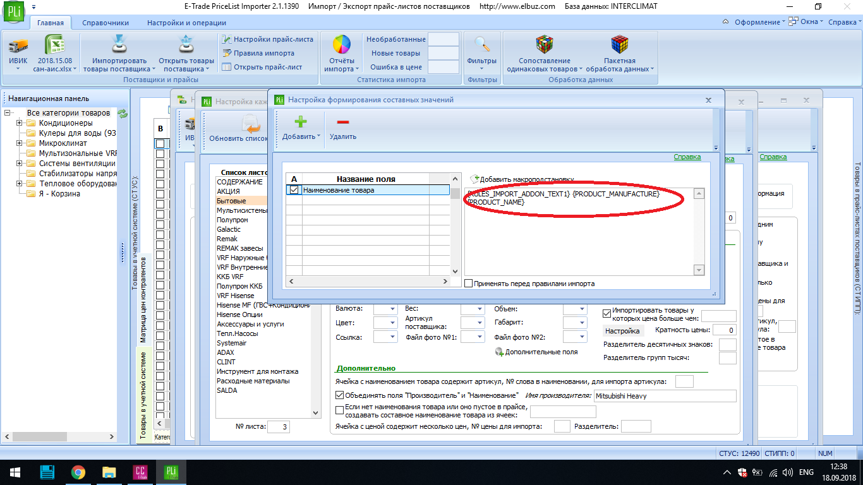This screenshot has height=485, width=863.
Task: Click Дополнительные поля icon link
Action: point(536,352)
